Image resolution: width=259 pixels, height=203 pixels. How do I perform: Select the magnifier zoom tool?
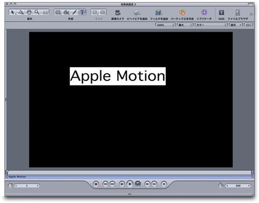point(37,12)
